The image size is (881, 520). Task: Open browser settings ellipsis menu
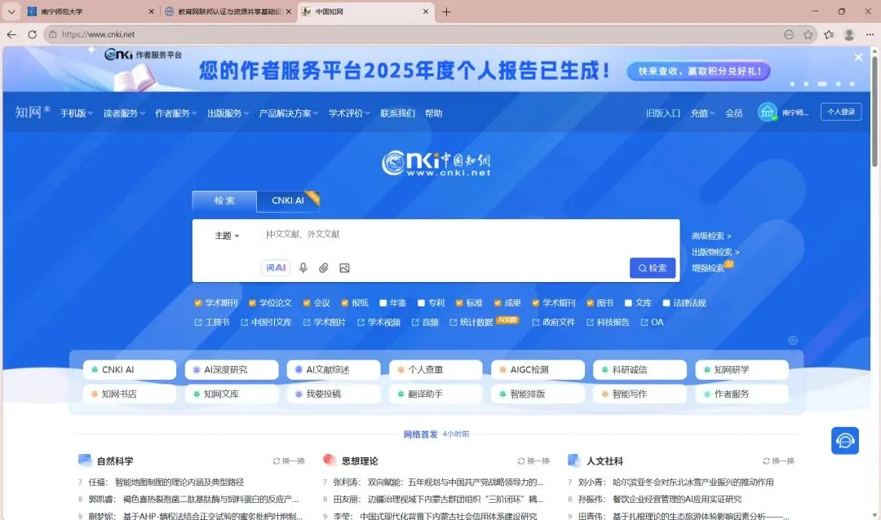[x=870, y=35]
